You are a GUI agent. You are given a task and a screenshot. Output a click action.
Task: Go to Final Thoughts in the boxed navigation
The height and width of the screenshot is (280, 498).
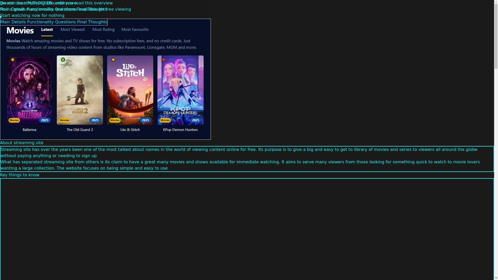(92, 22)
